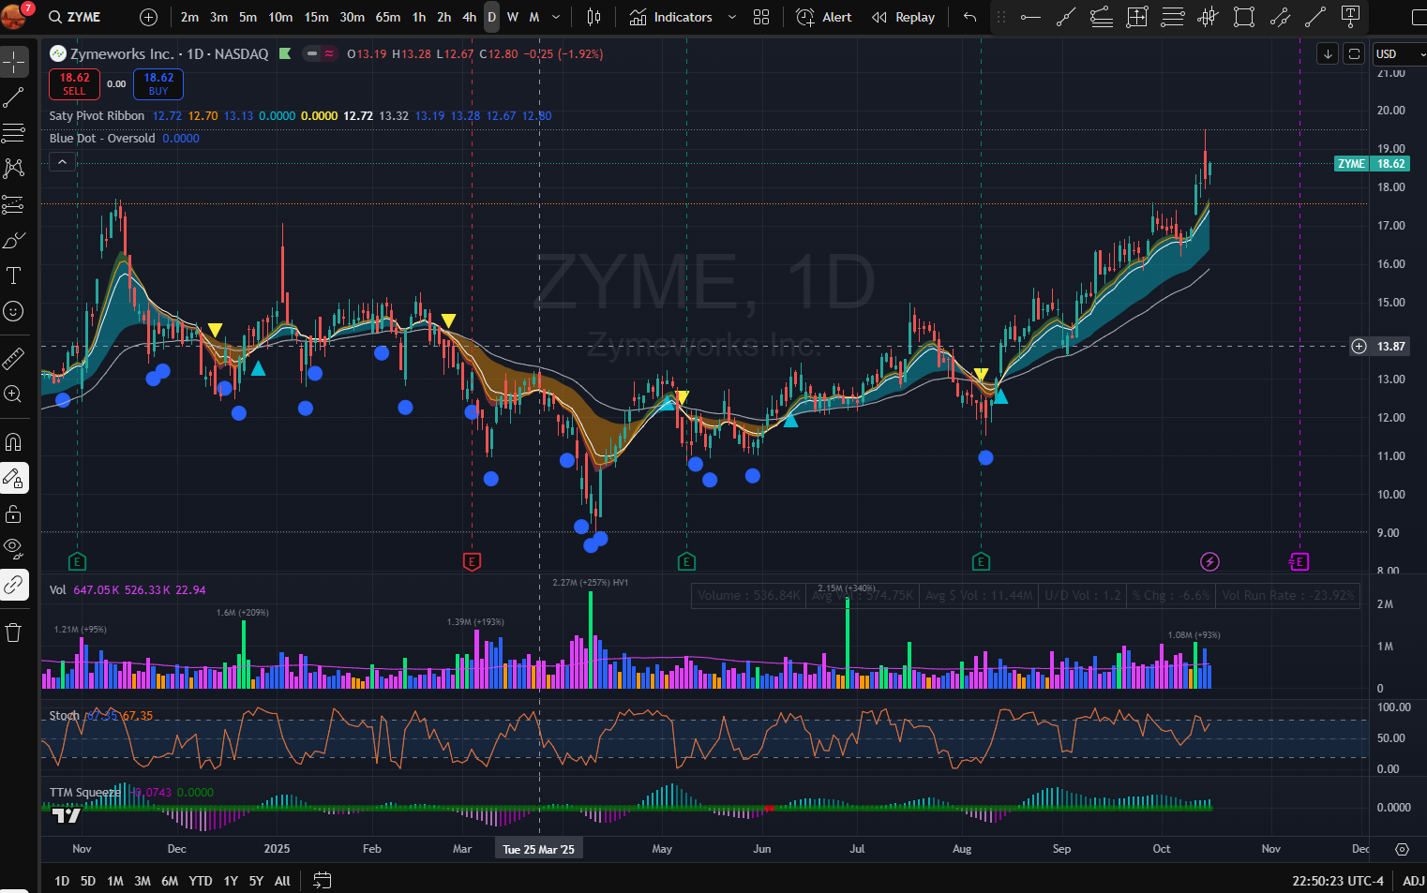Collapse the indicator legend chevron
Screen dimensions: 1427x893
[x=62, y=162]
